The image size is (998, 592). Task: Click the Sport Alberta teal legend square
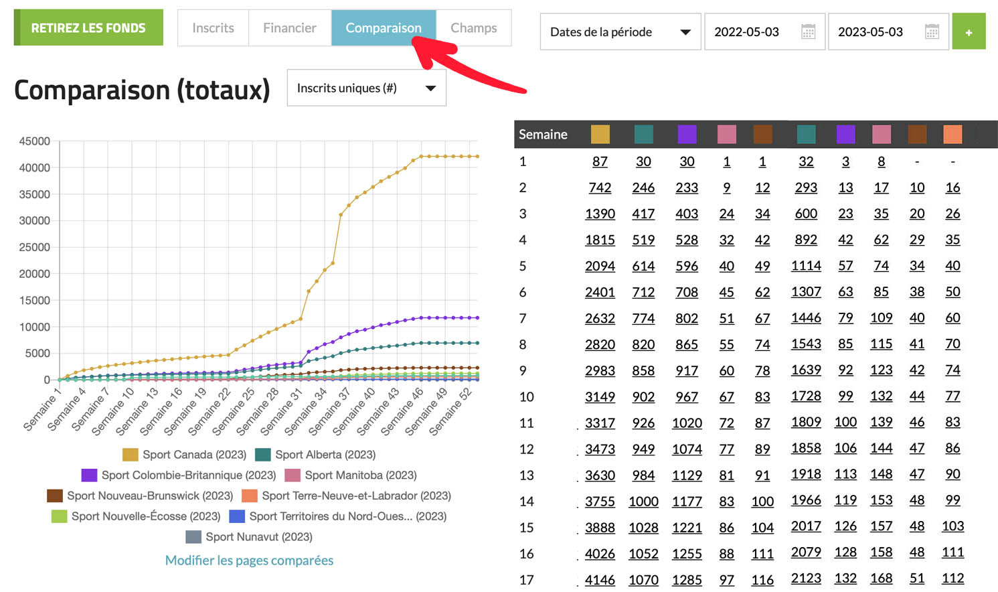point(263,455)
